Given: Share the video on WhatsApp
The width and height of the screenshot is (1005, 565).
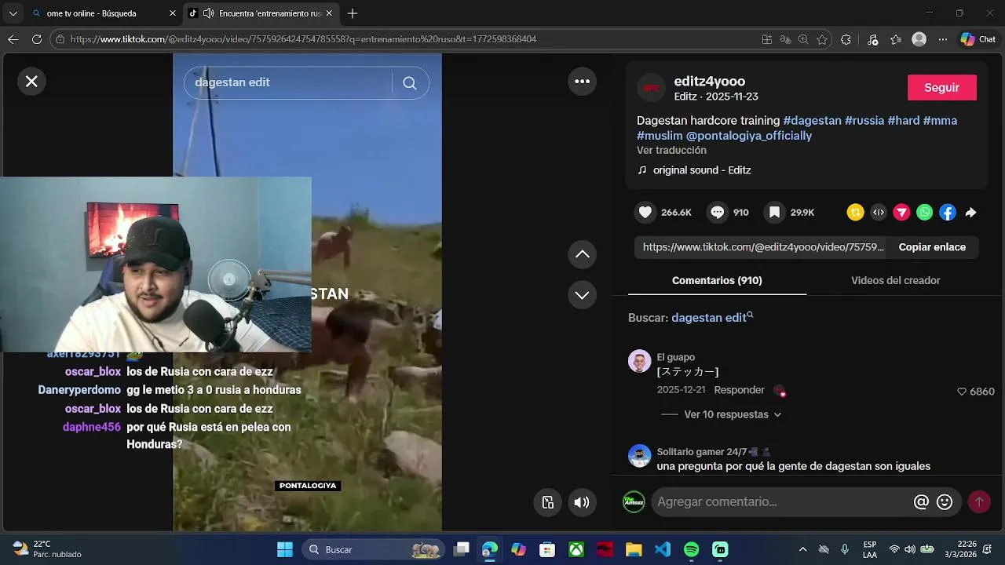Looking at the screenshot, I should tap(925, 212).
